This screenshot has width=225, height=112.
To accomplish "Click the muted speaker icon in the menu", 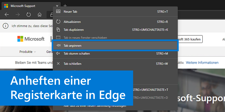I will [58, 53].
